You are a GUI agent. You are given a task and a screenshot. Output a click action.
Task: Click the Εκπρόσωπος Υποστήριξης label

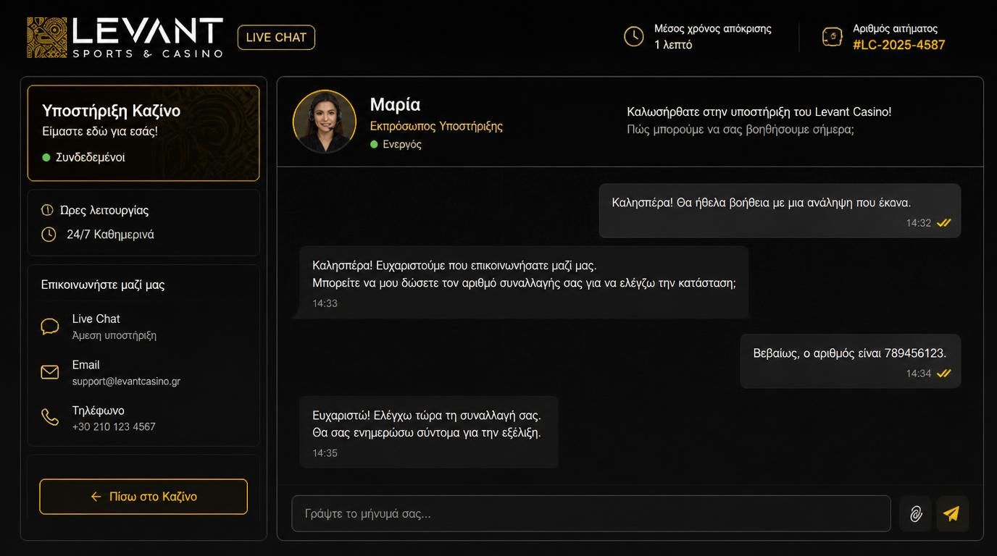pyautogui.click(x=436, y=126)
